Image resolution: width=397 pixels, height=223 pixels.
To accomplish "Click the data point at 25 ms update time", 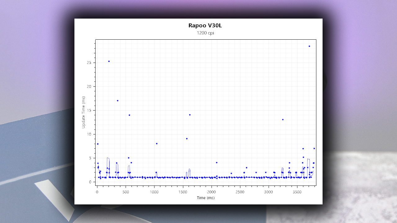I will [109, 61].
